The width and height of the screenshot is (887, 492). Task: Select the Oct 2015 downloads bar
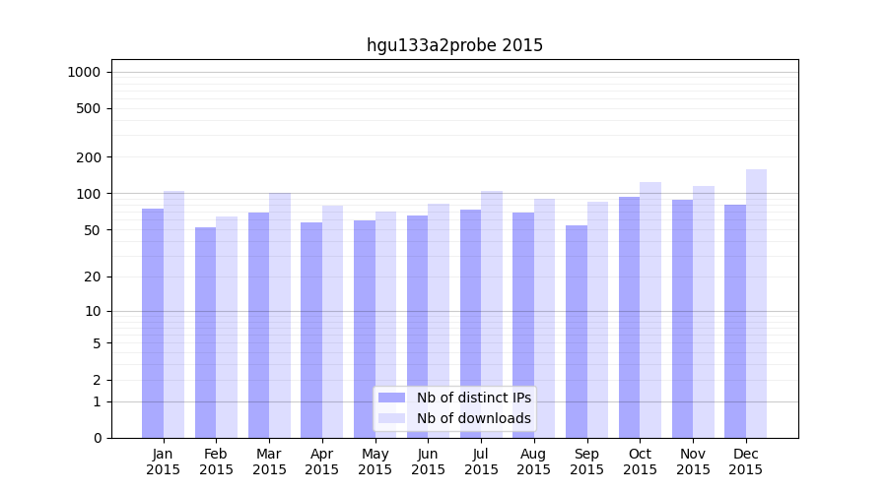(650, 310)
